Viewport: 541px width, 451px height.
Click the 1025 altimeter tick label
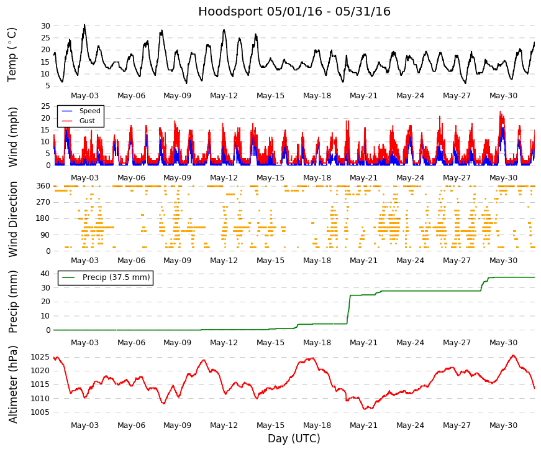coord(40,357)
